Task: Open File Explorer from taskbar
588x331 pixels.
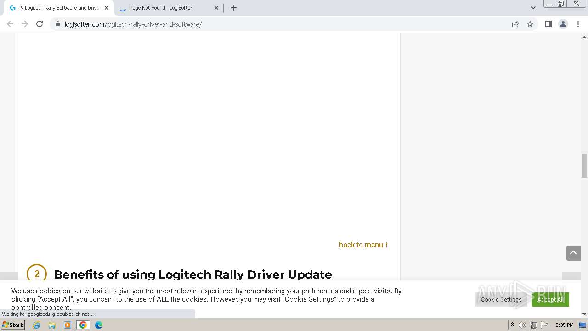Action: 52,325
